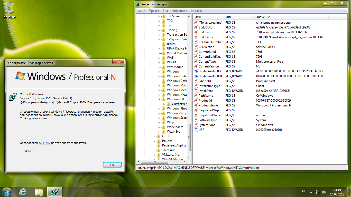Image resolution: width=351 pixels, height=197 pixels.
Task: Collapse the Windows NT registry key
Action: 159,99
